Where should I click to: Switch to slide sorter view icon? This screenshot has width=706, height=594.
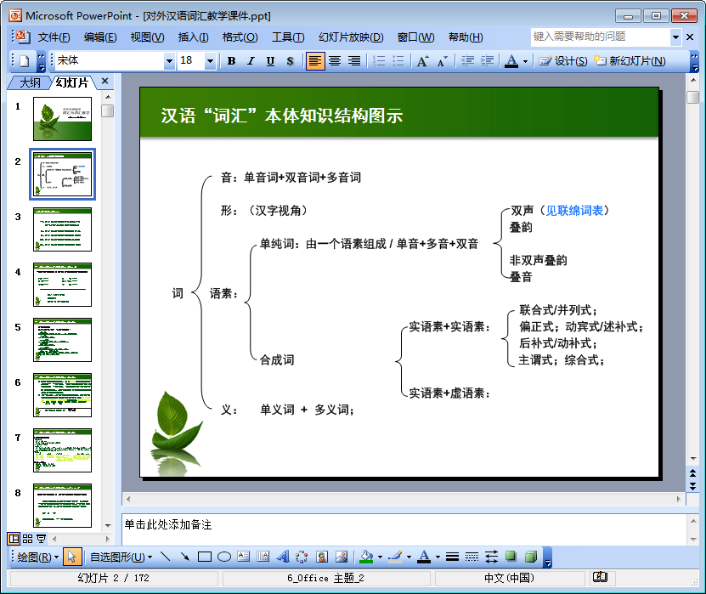coord(27,539)
